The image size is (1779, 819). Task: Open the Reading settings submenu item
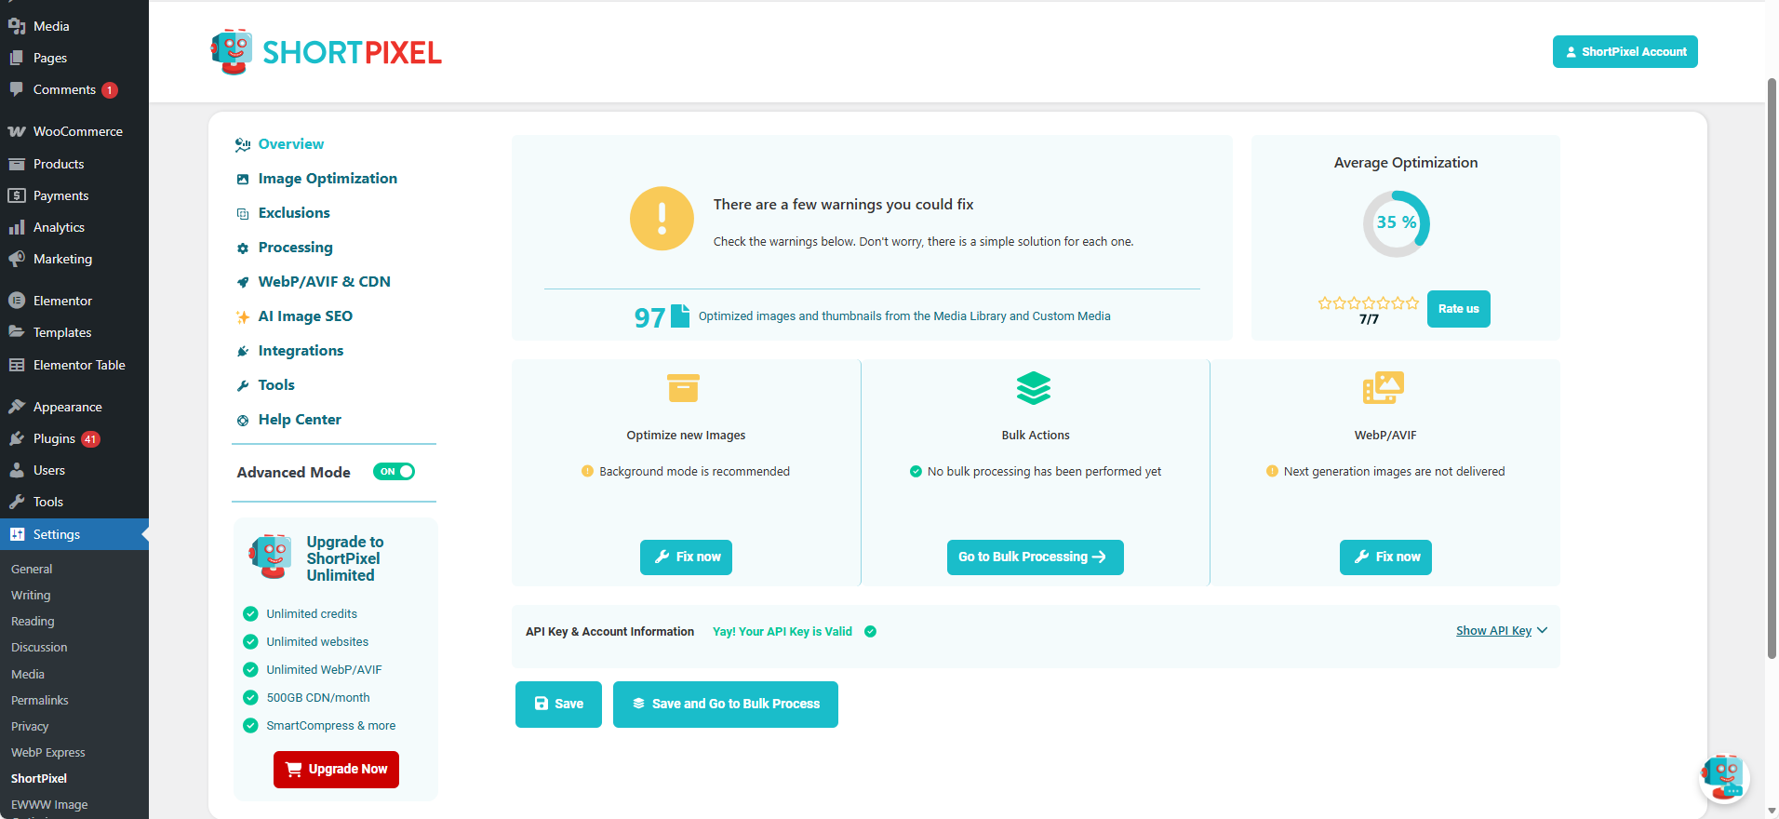click(x=33, y=621)
